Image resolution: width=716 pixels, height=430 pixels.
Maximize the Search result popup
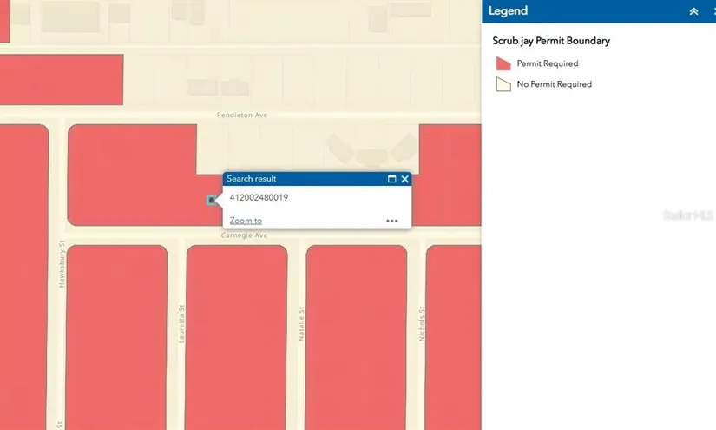391,179
